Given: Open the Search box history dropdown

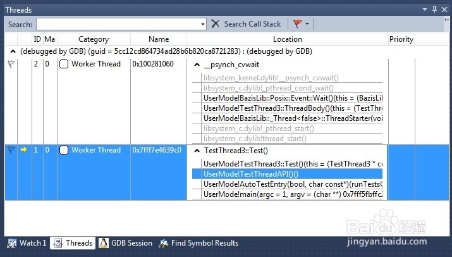Looking at the screenshot, I should (x=203, y=24).
